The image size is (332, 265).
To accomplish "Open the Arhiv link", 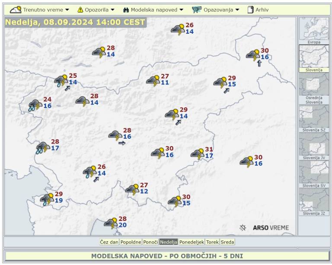I will [262, 10].
